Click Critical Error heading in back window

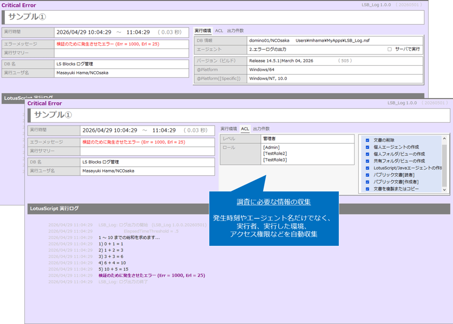[19, 5]
